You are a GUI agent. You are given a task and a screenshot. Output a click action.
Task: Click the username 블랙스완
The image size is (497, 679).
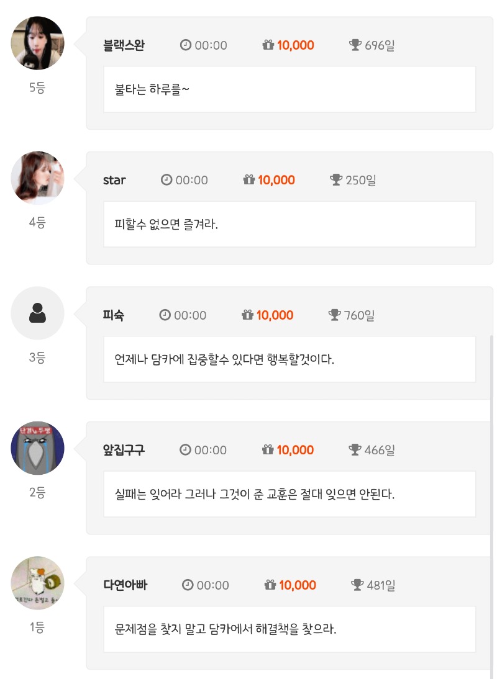pyautogui.click(x=124, y=45)
